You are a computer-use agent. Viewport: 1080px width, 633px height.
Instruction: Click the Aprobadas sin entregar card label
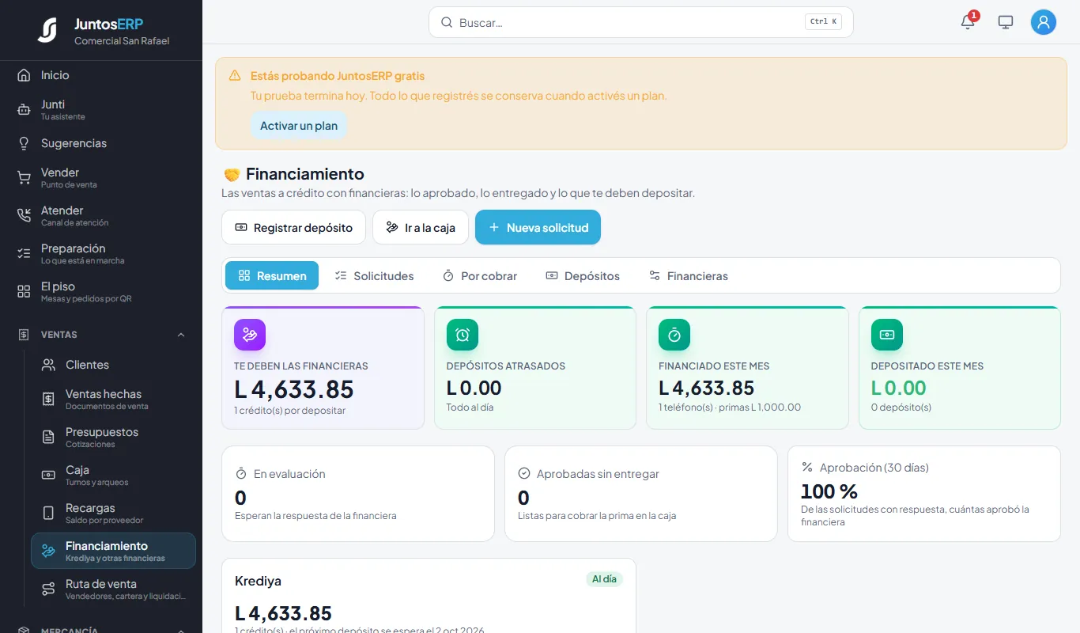tap(598, 474)
